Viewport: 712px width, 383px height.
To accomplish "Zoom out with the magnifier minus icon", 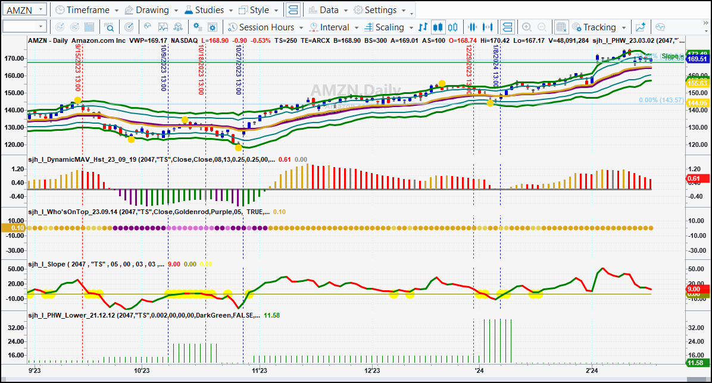I will coord(542,27).
